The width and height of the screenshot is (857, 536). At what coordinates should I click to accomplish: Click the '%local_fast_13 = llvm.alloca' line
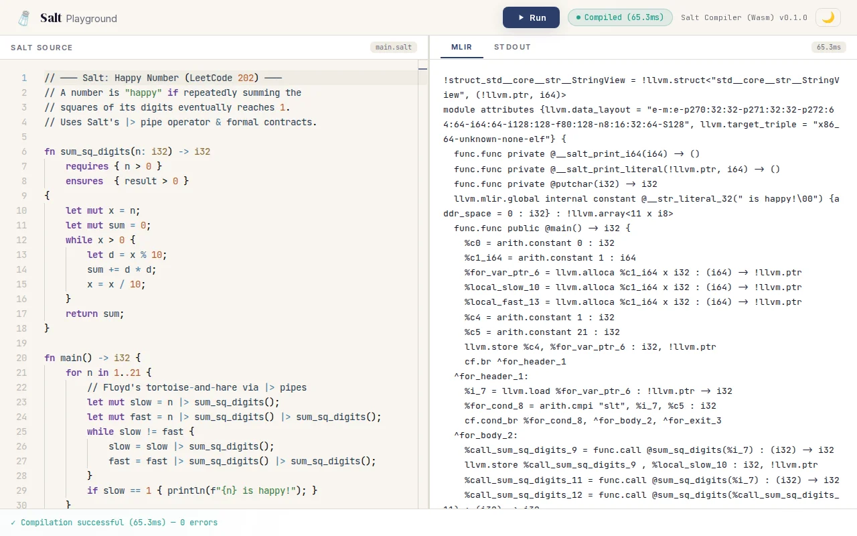click(x=633, y=301)
